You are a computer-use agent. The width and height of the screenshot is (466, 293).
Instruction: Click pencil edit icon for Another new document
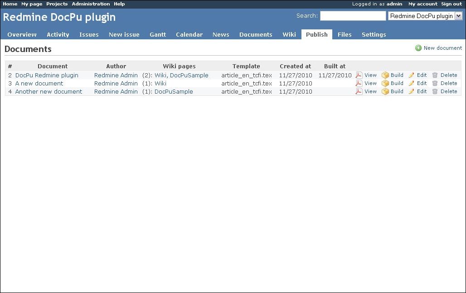[412, 91]
